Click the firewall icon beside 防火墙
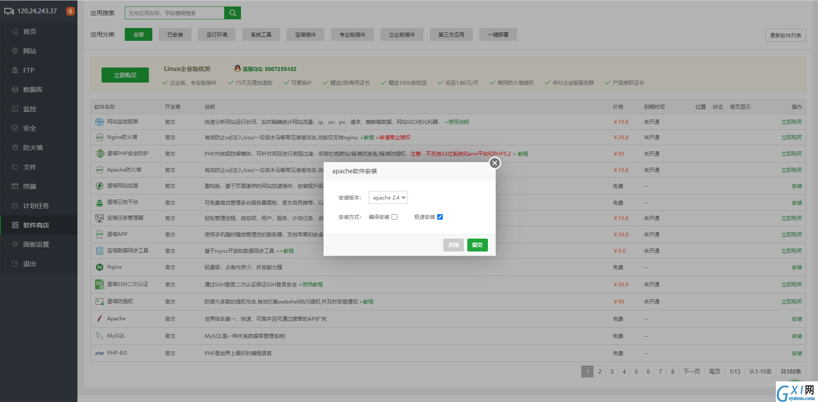This screenshot has height=402, width=818. pyautogui.click(x=15, y=147)
